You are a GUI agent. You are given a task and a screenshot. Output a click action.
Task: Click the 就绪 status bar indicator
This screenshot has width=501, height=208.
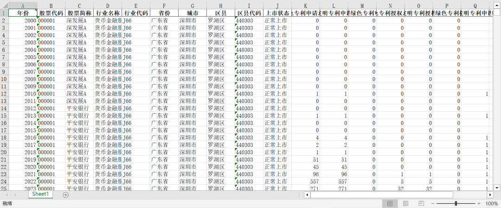click(x=6, y=203)
